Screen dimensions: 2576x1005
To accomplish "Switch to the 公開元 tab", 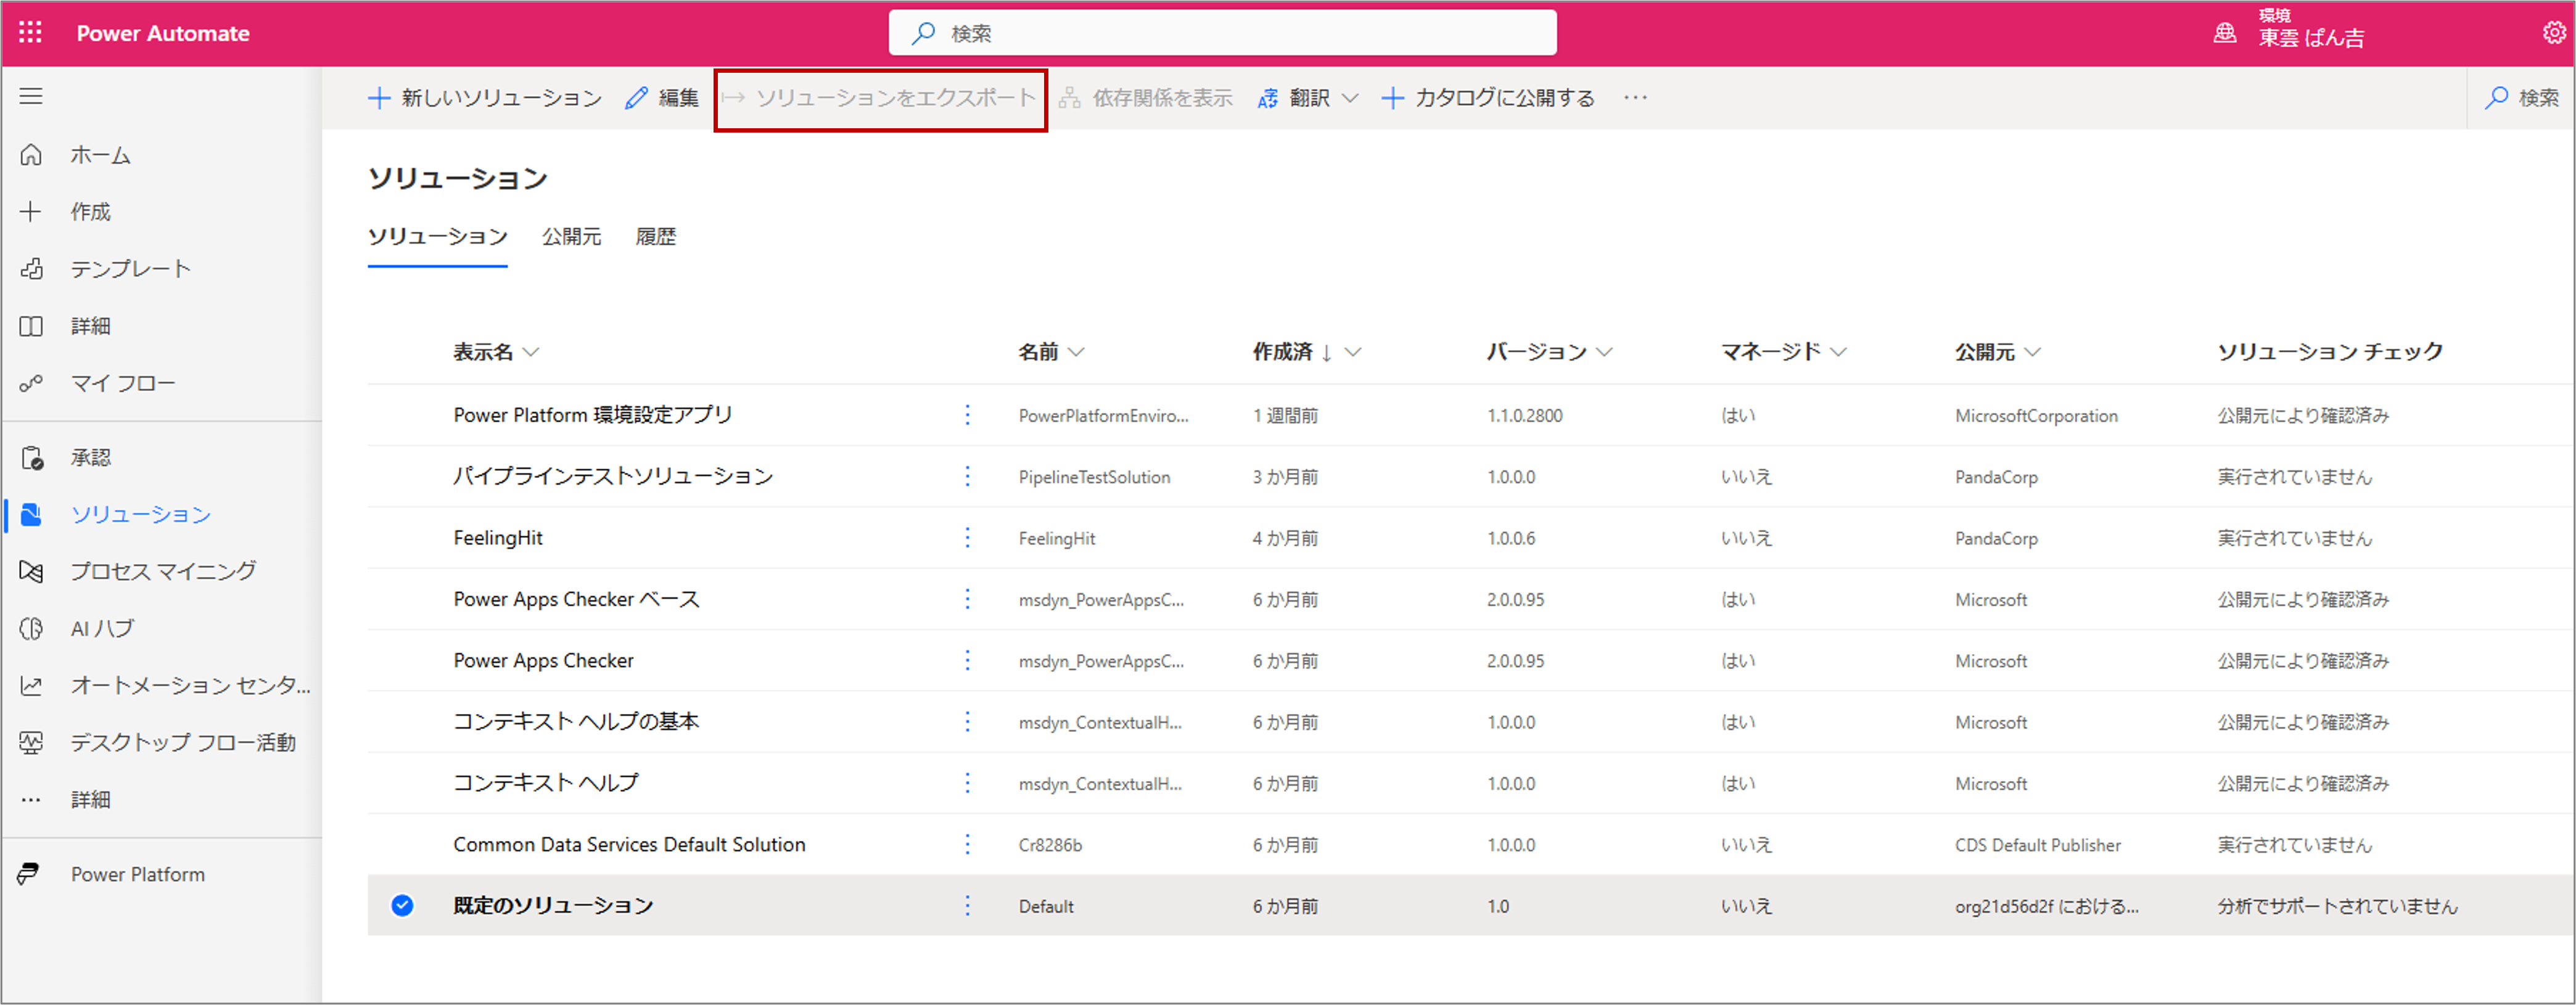I will (571, 237).
